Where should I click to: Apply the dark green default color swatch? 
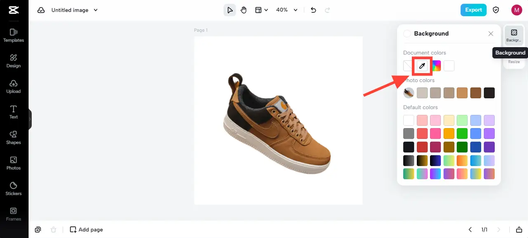coord(462,147)
